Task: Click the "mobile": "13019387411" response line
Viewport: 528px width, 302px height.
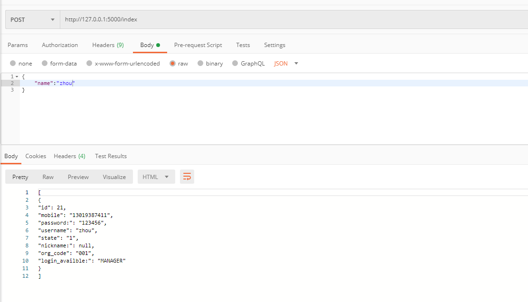Action: (x=75, y=215)
